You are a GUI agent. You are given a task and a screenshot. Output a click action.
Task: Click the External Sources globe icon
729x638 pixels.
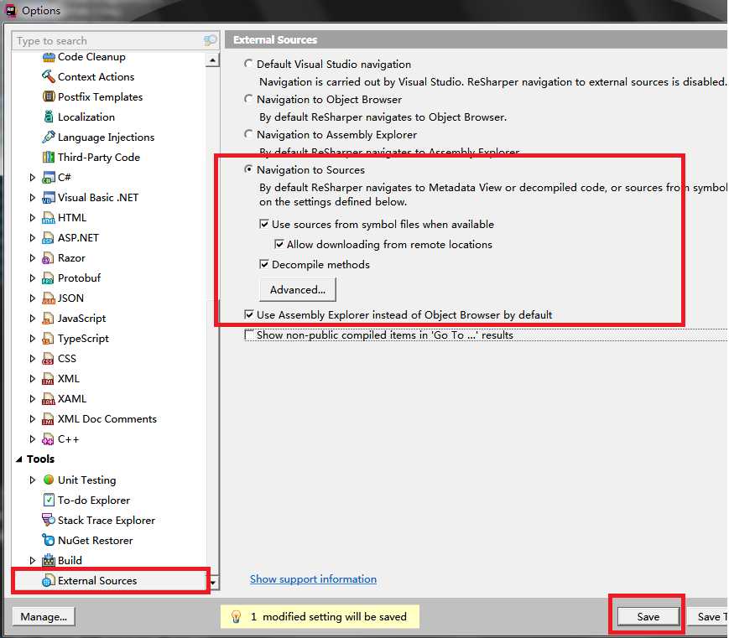coord(49,580)
